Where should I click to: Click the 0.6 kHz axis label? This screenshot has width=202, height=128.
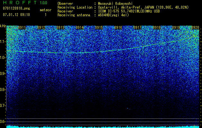[3, 122]
